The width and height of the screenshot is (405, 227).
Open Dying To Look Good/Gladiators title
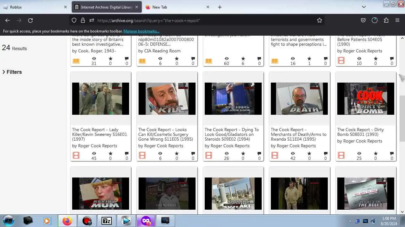232,134
